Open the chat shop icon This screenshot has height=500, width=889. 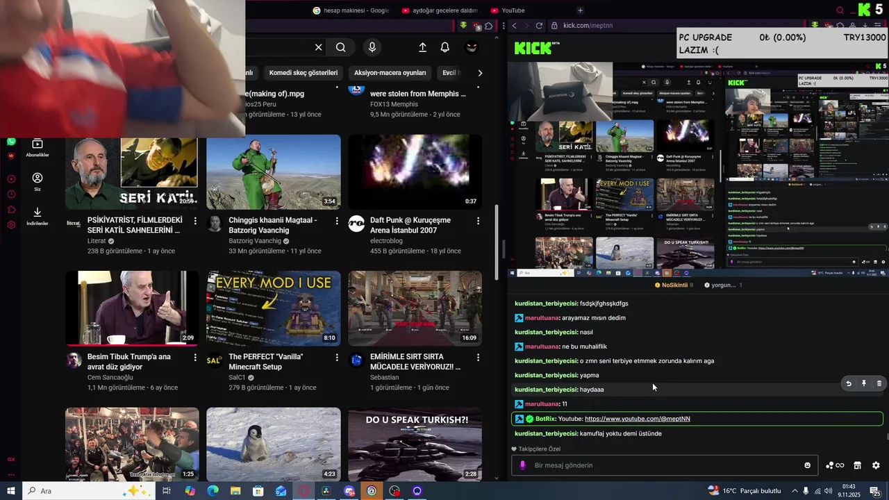(857, 465)
